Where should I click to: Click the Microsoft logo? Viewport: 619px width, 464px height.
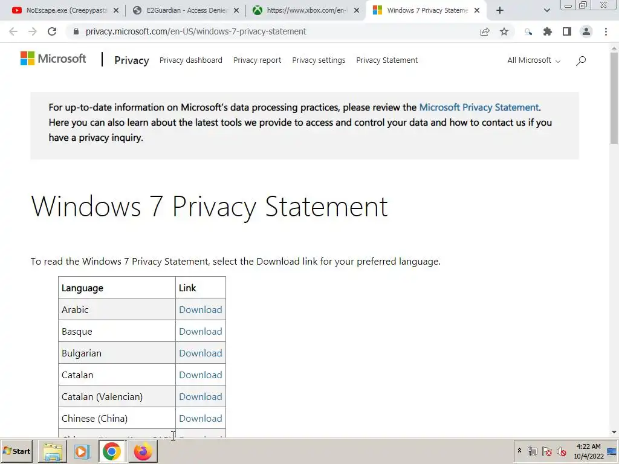pyautogui.click(x=53, y=59)
